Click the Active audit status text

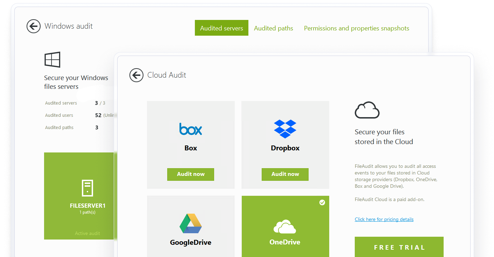(x=87, y=233)
